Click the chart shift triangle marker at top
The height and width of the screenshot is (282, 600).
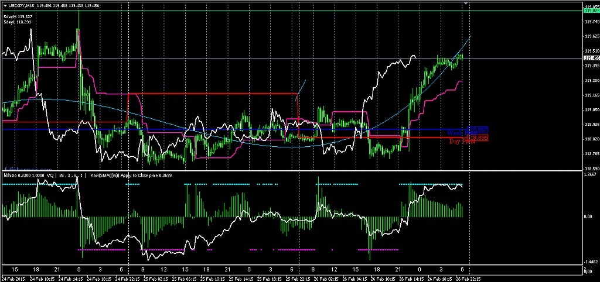pos(466,3)
